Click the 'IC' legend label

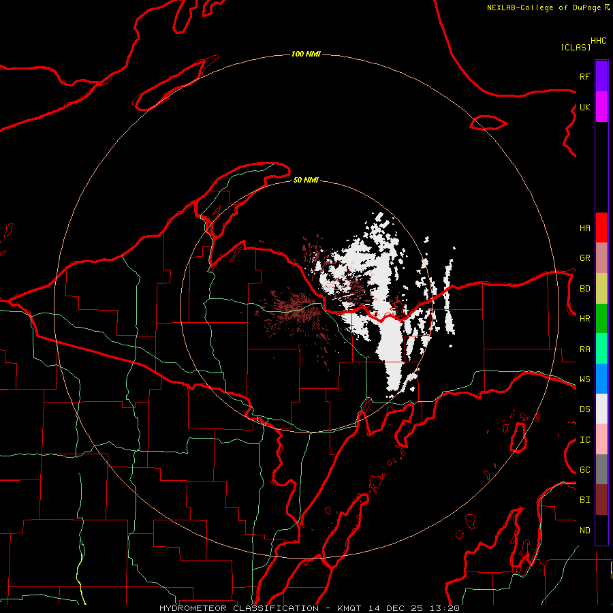point(584,440)
